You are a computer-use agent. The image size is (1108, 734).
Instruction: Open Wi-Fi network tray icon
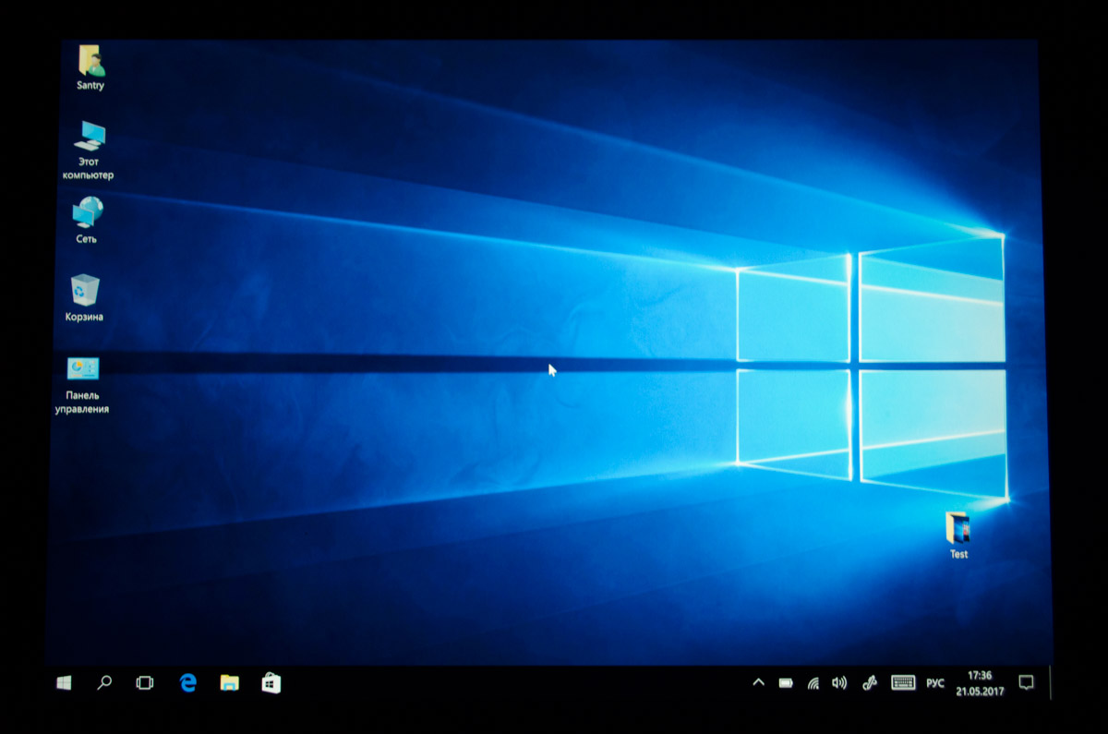[x=813, y=683]
